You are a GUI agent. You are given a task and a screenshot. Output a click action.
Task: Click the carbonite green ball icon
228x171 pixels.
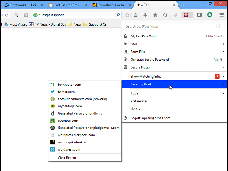(x=53, y=99)
